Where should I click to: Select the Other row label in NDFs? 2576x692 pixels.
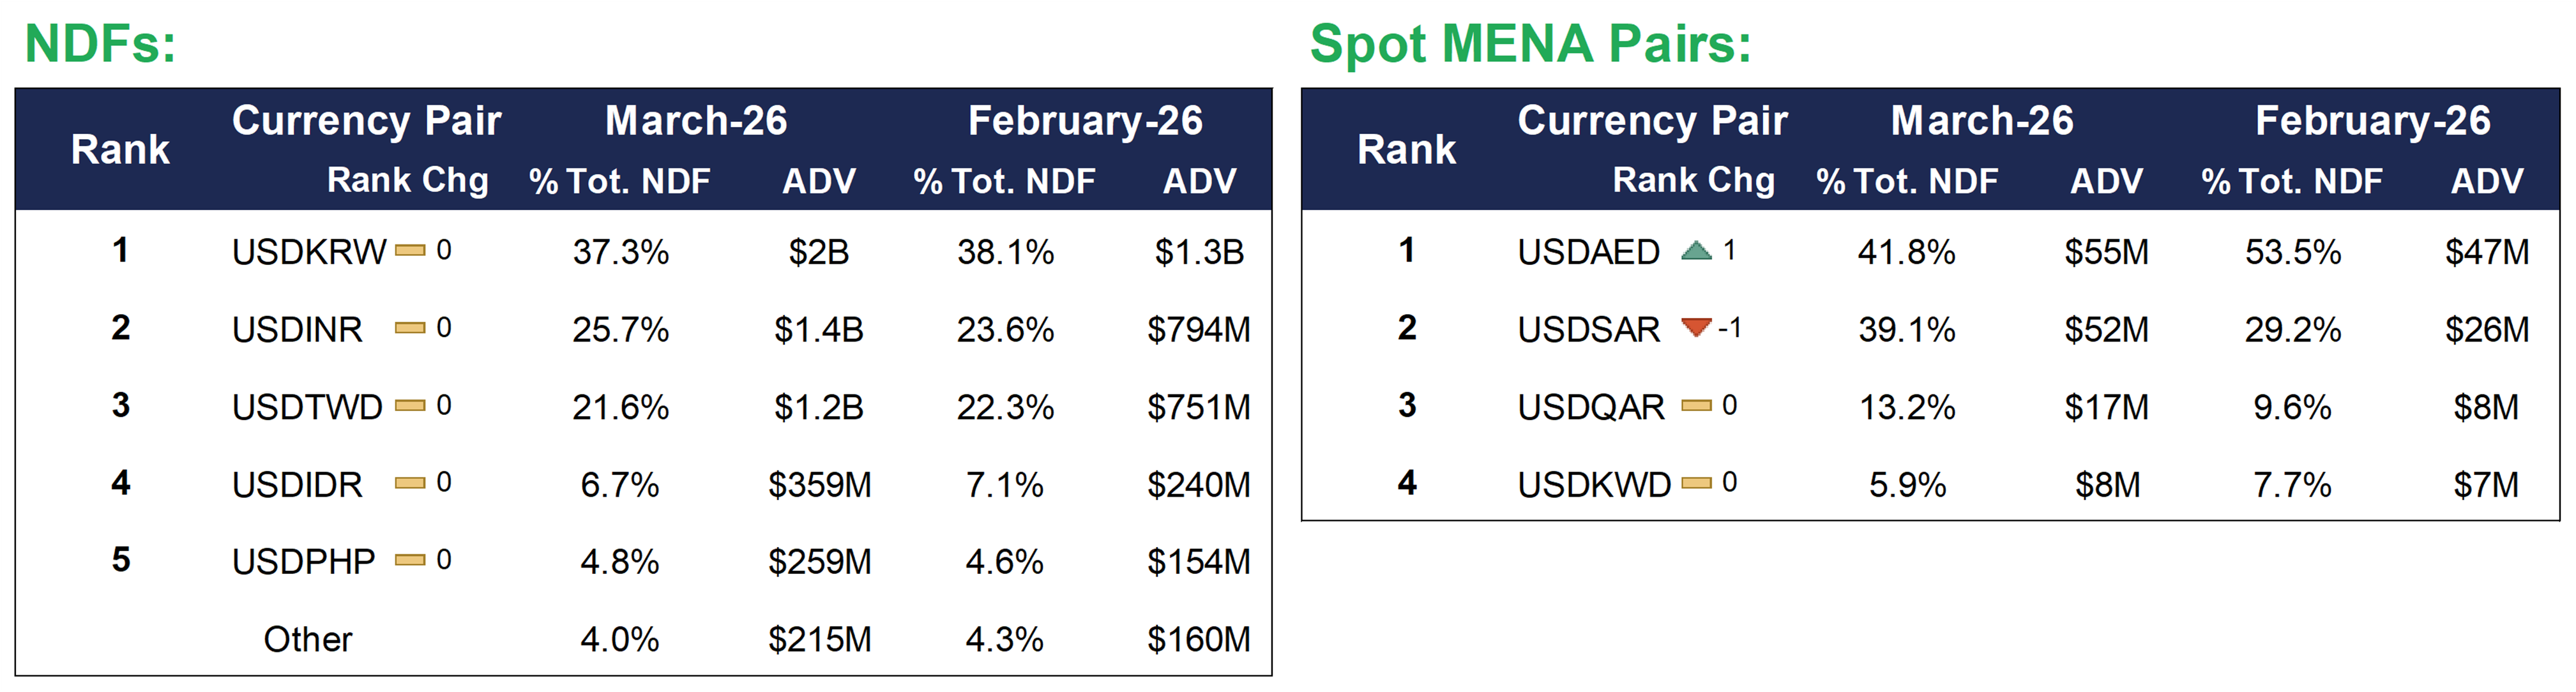pyautogui.click(x=308, y=639)
